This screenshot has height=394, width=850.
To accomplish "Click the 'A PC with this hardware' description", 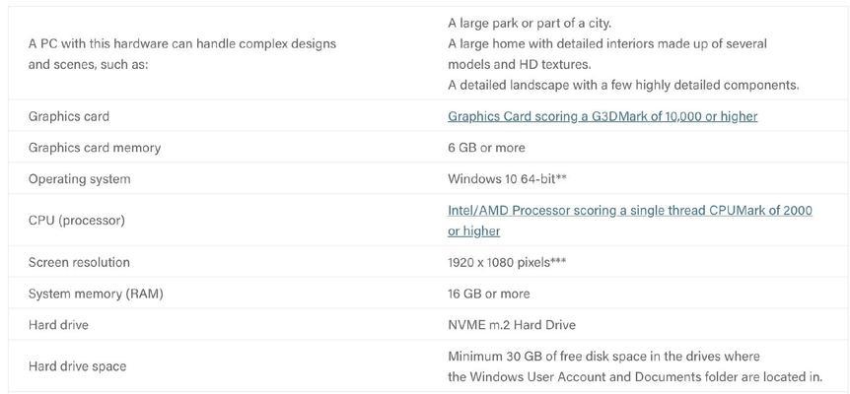I will pos(182,54).
